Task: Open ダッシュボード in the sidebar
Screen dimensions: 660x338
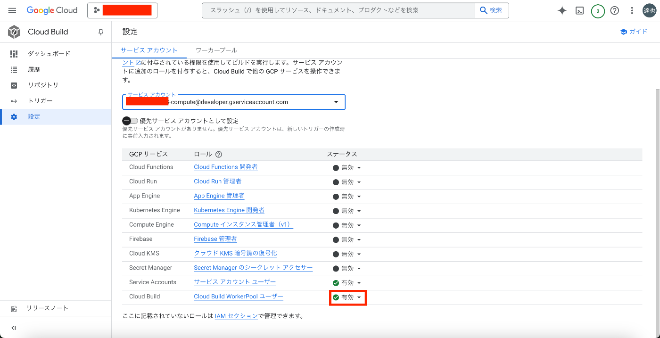Action: point(56,54)
